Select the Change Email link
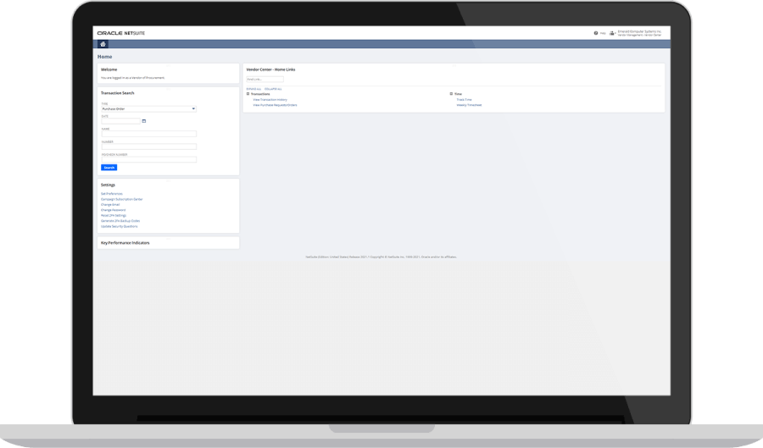763x448 pixels. pos(110,205)
